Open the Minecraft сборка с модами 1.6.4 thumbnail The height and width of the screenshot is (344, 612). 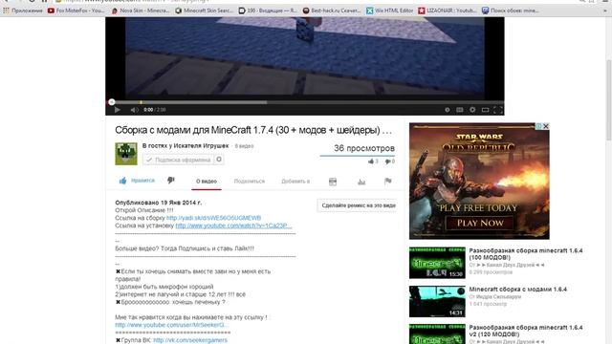tap(437, 301)
